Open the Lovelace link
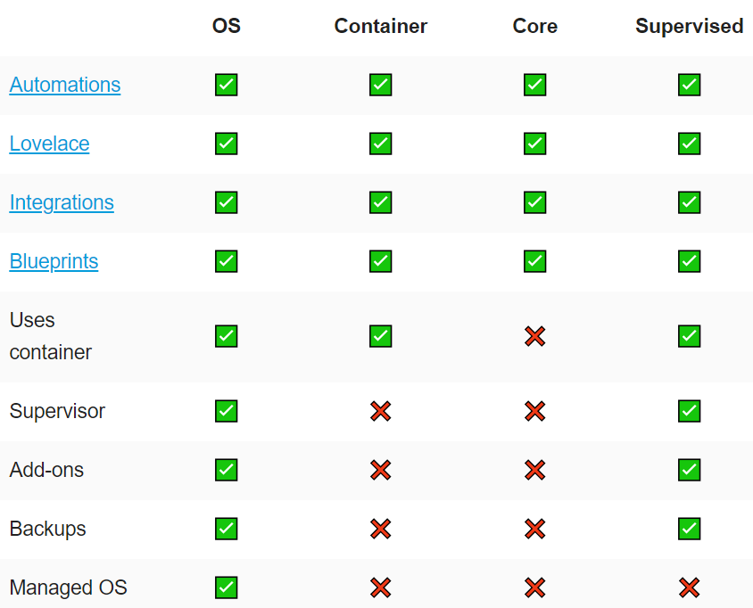Screen dimensions: 753x608 click(49, 144)
